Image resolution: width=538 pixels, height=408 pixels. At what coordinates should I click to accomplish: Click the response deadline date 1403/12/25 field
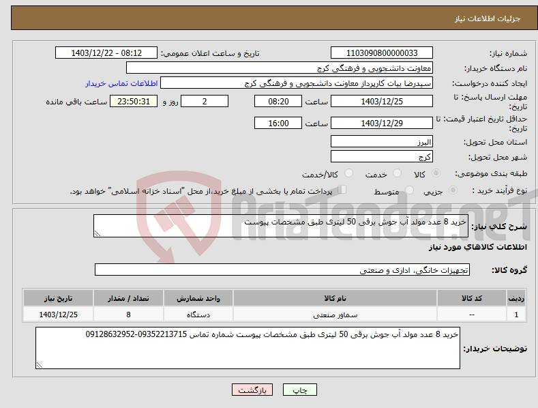coord(382,101)
